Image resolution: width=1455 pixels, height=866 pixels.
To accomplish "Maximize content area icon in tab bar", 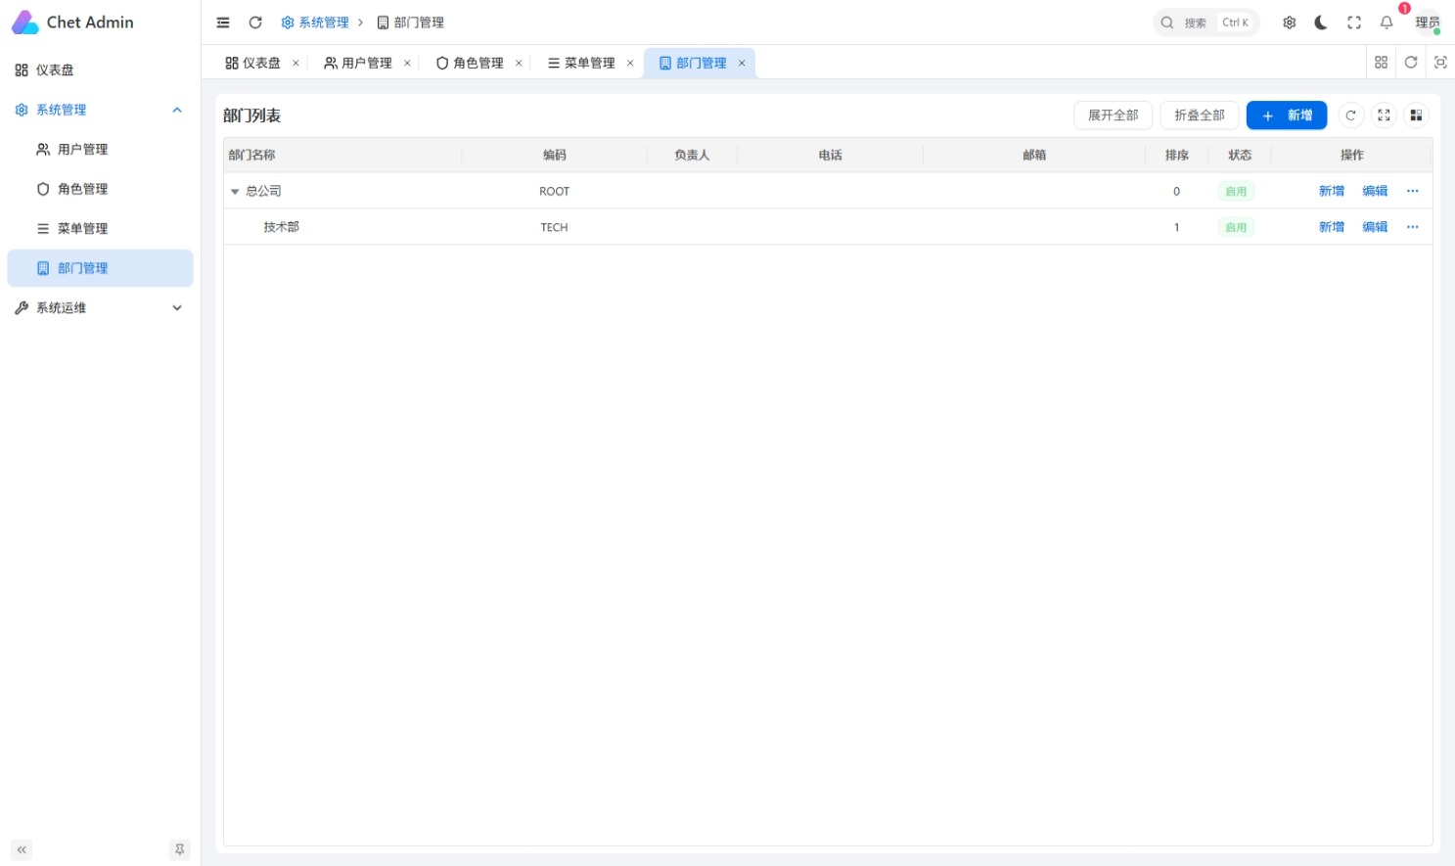I will 1440,63.
